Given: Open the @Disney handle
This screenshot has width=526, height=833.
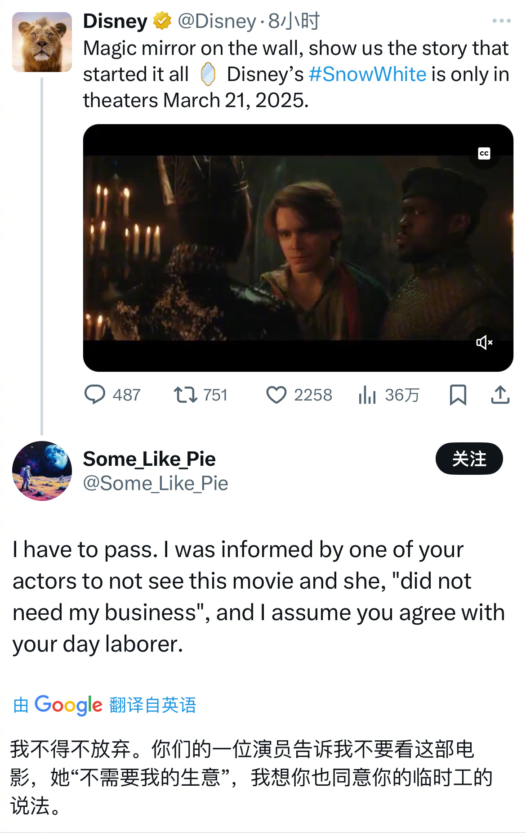Looking at the screenshot, I should pos(217,21).
